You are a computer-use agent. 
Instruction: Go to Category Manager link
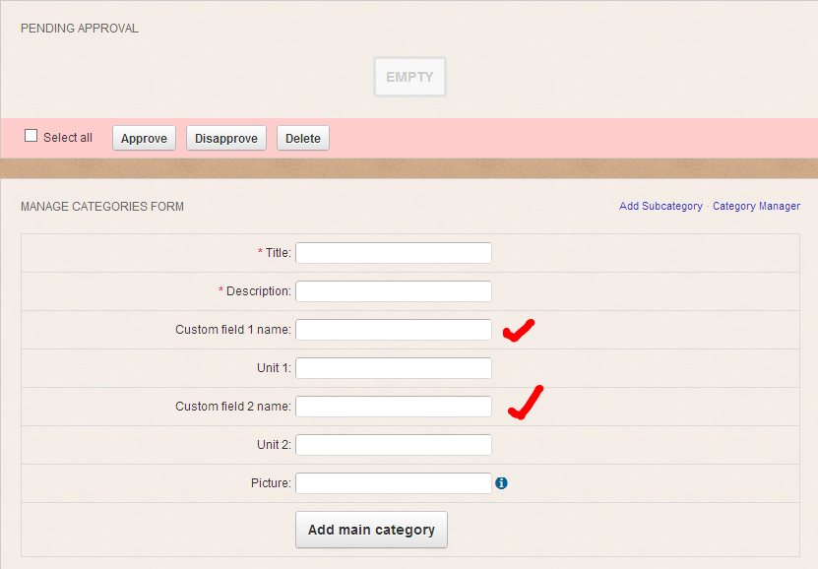756,207
